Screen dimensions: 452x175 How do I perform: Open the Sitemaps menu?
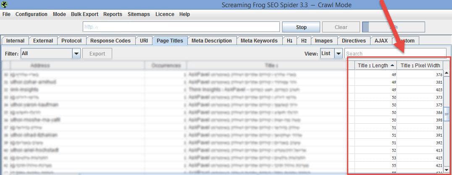tap(139, 14)
